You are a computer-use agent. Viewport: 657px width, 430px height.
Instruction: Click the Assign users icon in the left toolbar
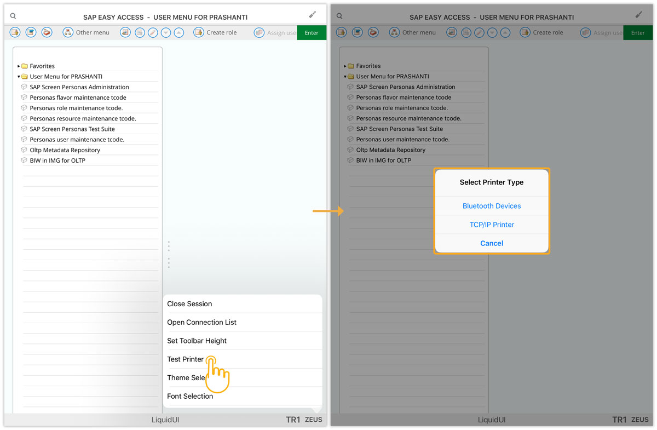pyautogui.click(x=259, y=32)
